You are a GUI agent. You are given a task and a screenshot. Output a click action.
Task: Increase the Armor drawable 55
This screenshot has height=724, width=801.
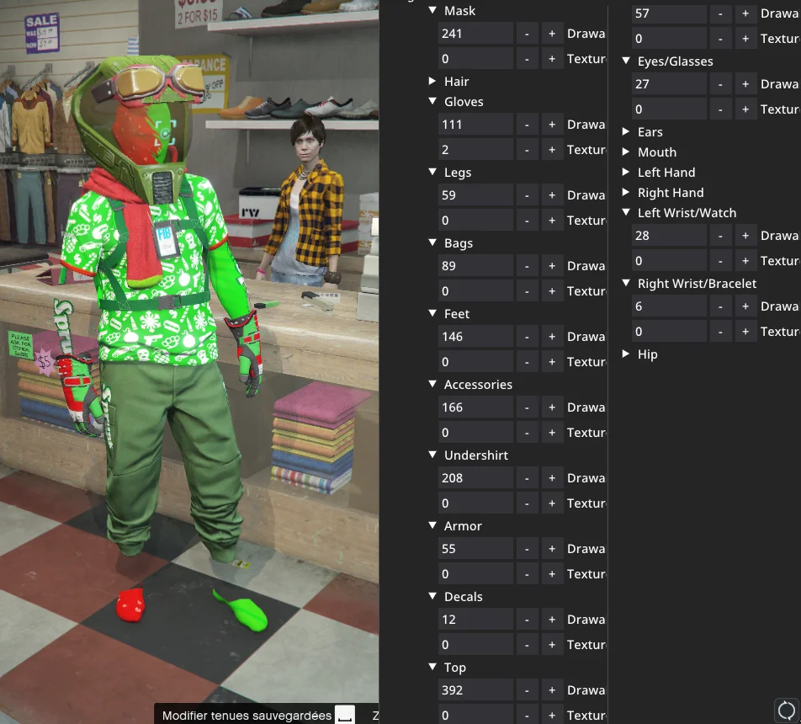coord(552,549)
